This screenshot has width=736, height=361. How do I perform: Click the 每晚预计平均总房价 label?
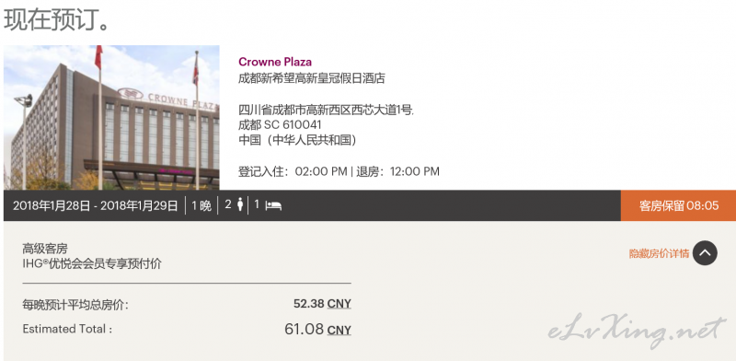tap(75, 305)
